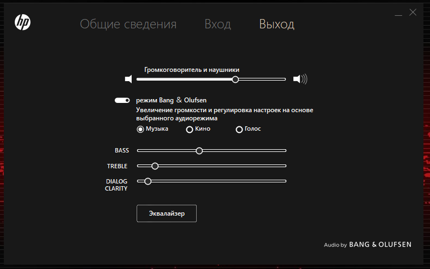
Task: Click the speaker and headphones volume slider
Action: coord(211,80)
